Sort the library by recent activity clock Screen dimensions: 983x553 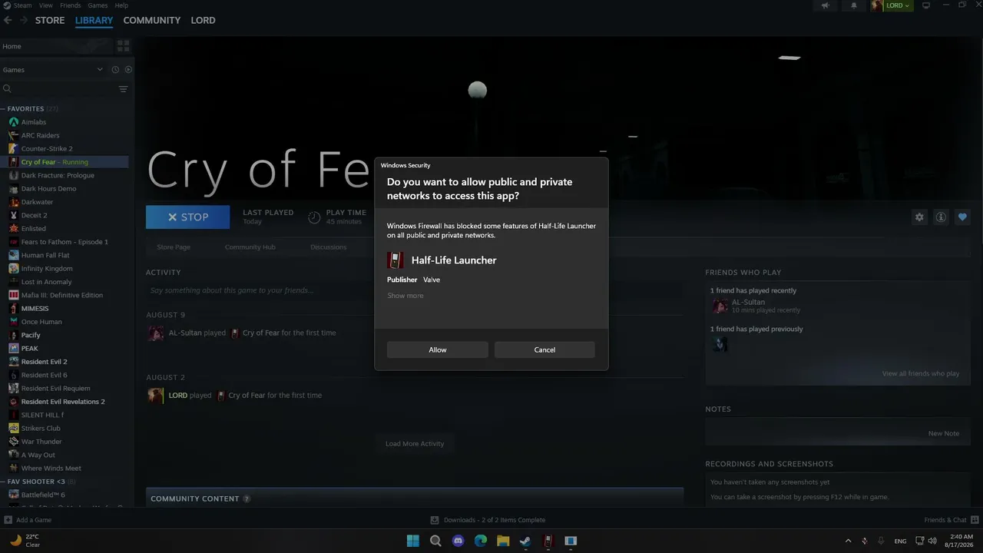tap(115, 70)
